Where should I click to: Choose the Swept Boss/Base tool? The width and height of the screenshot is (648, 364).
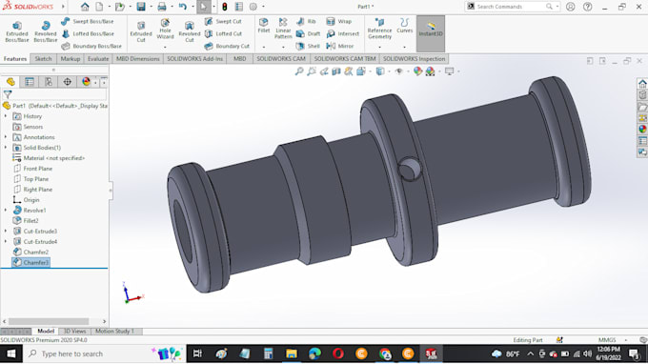88,21
